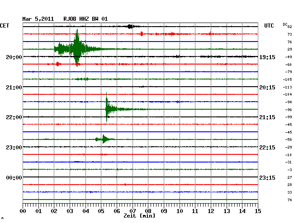Click minute tick label "05" on the axis
Screen dimensions: 294x223
[101, 211]
